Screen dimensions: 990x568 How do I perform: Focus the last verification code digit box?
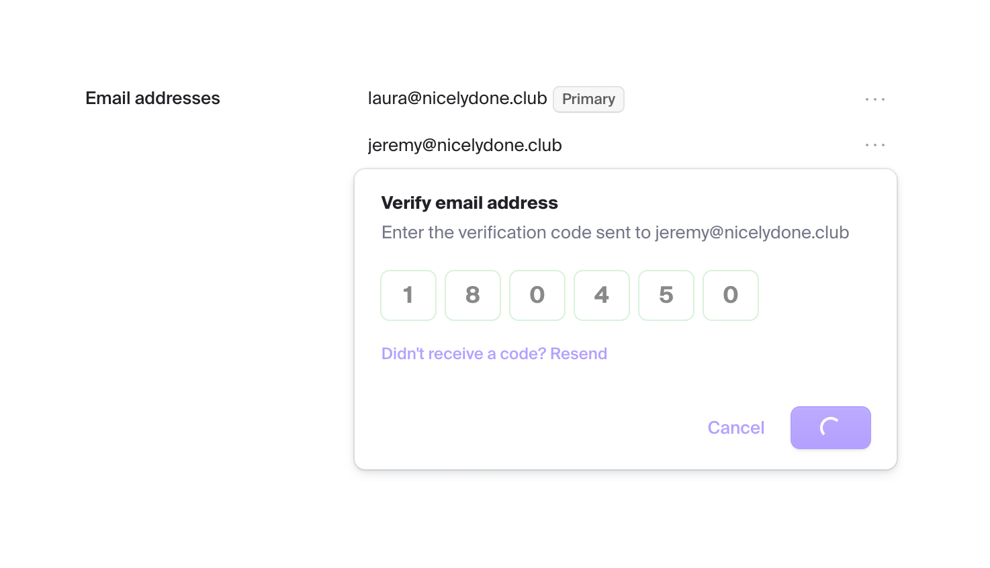click(x=731, y=295)
